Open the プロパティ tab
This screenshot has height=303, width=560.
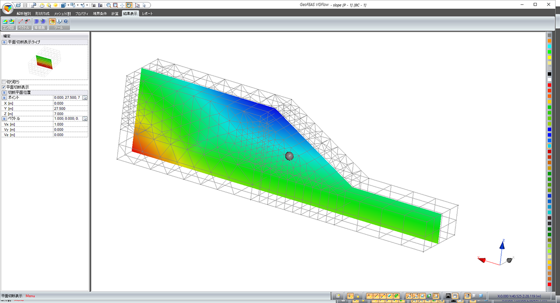82,14
